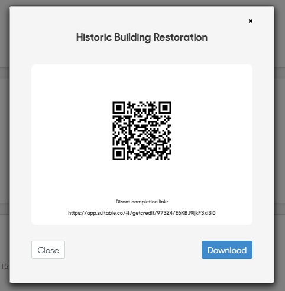This screenshot has width=285, height=291.
Task: Click the 'Historic Building Restoration' heading
Action: (x=142, y=37)
